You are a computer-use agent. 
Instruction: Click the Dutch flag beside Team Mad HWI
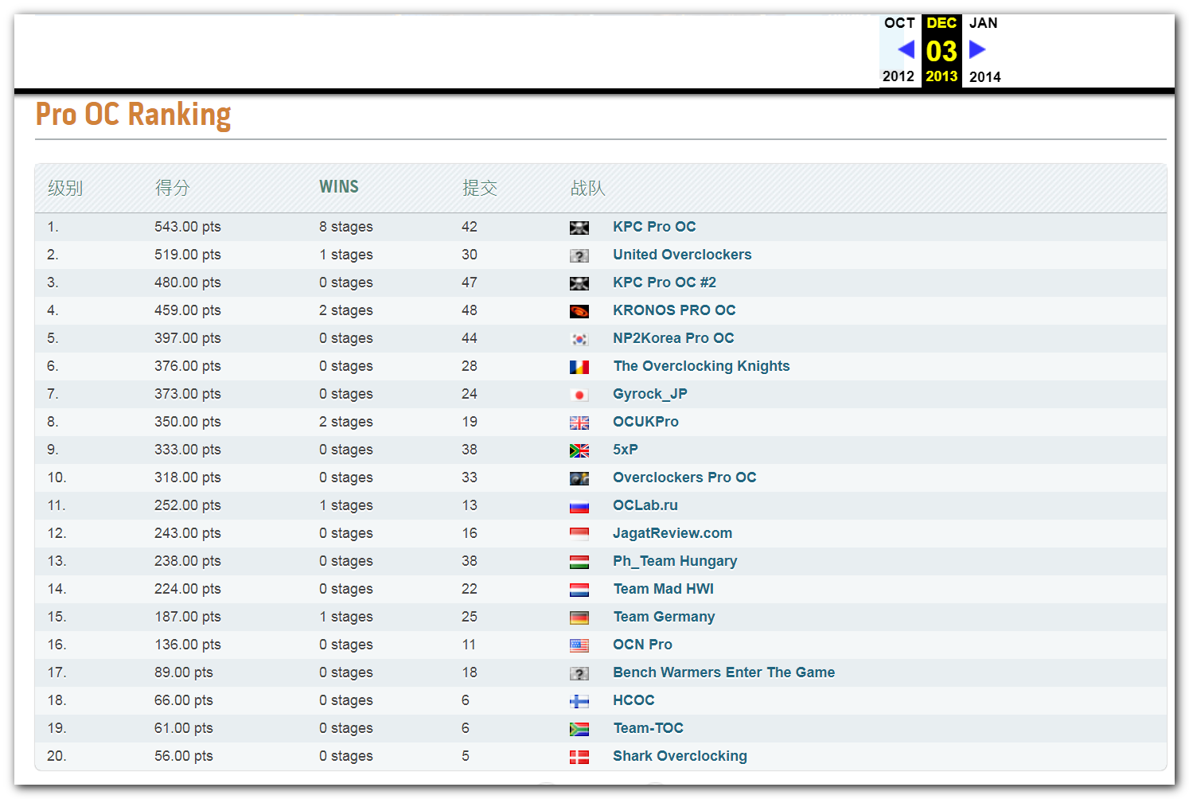click(x=579, y=590)
